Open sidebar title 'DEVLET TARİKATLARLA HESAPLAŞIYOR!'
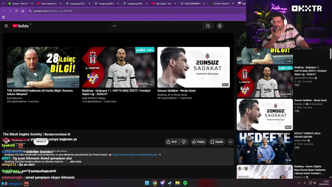This screenshot has height=187, width=332. 307,135
